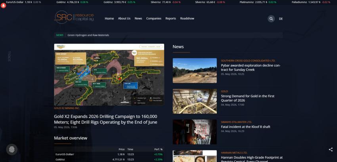
Task: Open the Companies menu item
Action: (x=154, y=19)
